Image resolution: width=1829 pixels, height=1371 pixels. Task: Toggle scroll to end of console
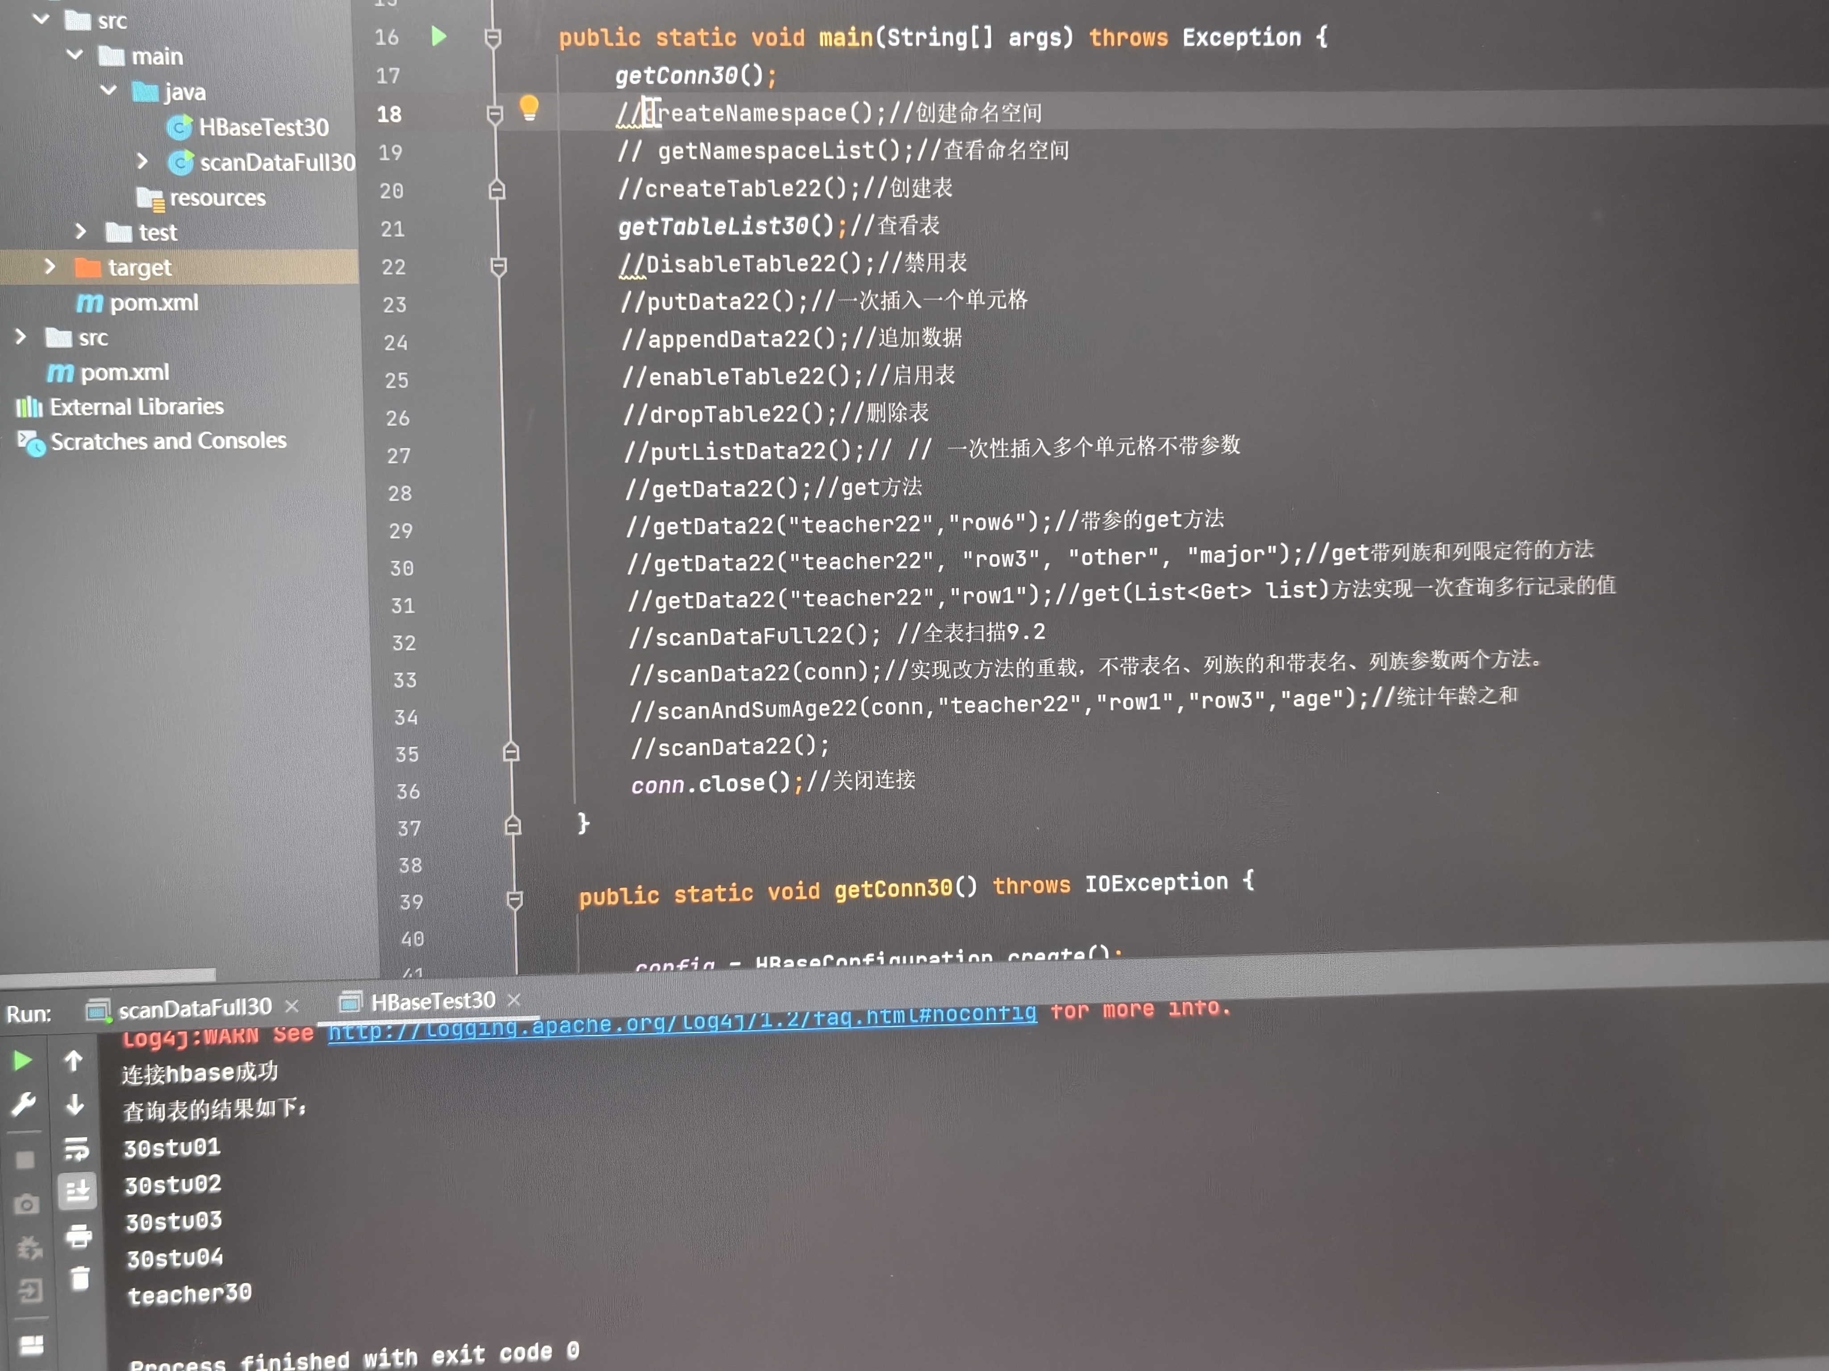[78, 1191]
